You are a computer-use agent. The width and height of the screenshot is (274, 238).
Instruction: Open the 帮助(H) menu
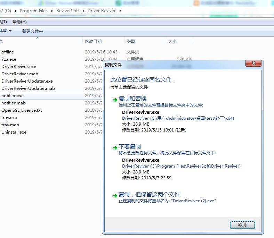coord(19,22)
